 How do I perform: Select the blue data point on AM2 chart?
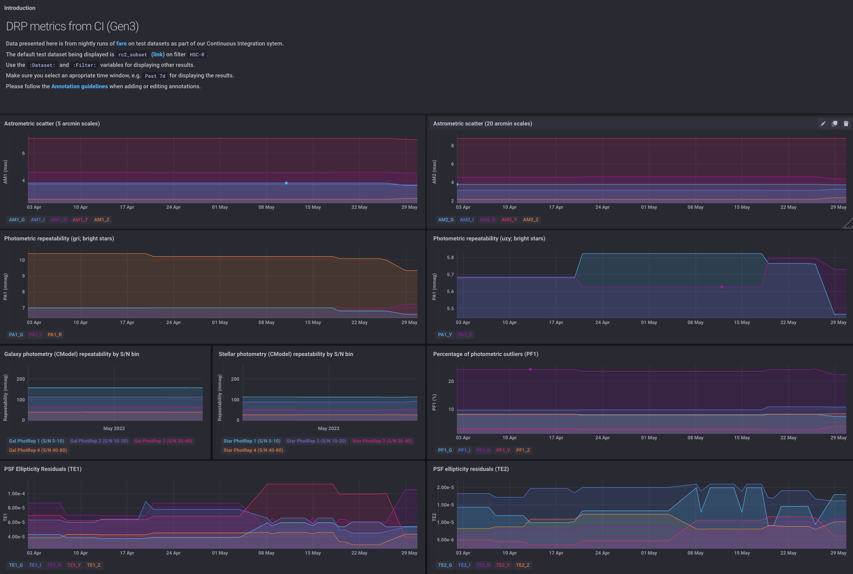tap(458, 184)
